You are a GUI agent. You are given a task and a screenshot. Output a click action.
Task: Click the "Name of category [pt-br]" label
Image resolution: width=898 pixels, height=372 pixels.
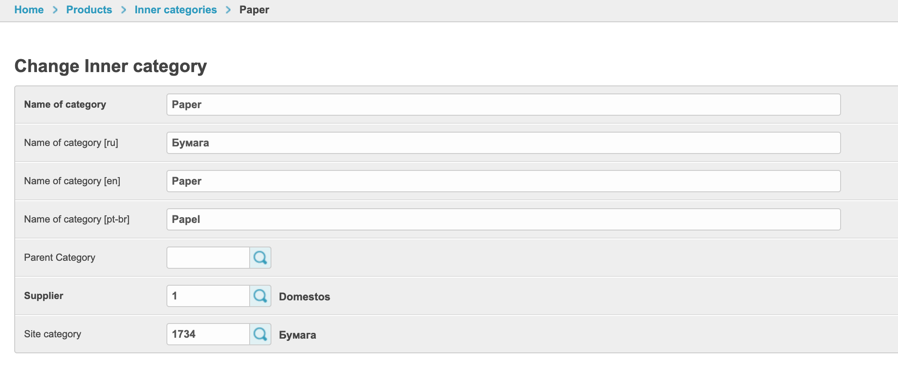pos(77,219)
